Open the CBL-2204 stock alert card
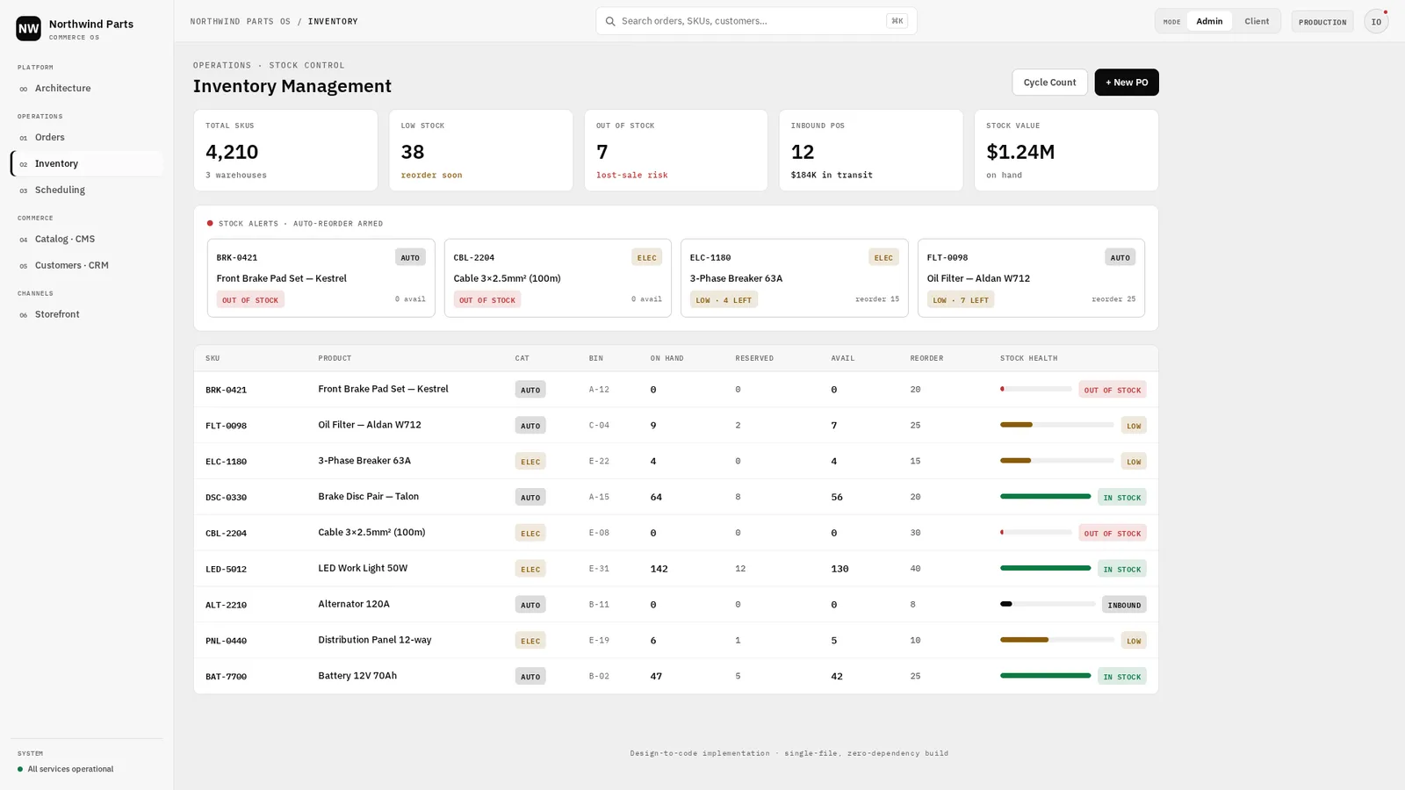Viewport: 1405px width, 790px height. coord(558,278)
